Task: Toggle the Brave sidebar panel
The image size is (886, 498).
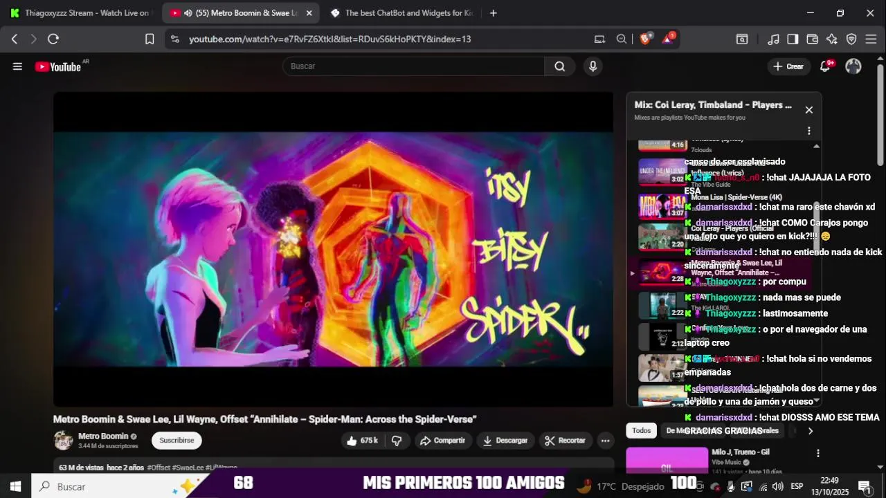Action: coord(793,39)
